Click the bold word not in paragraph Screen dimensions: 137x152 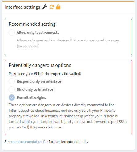[90, 122]
